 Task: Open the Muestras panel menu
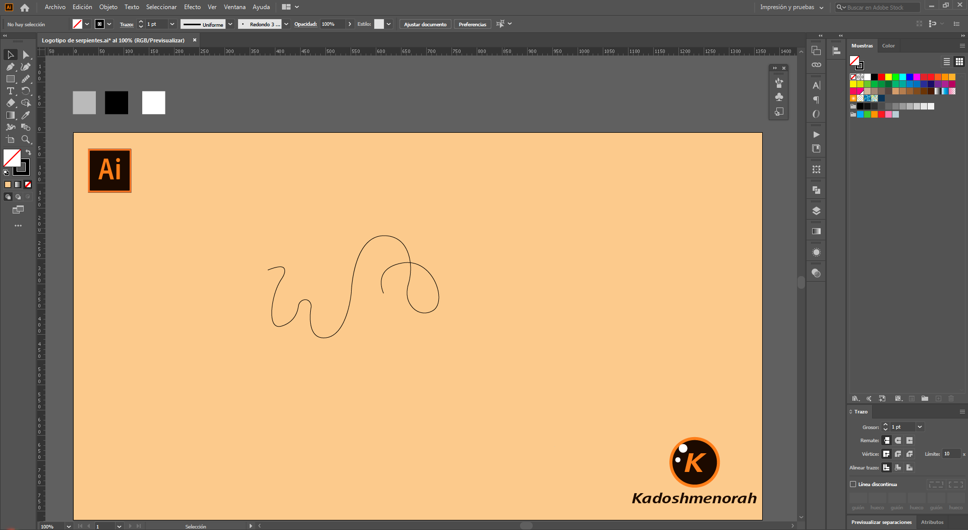[x=962, y=46]
